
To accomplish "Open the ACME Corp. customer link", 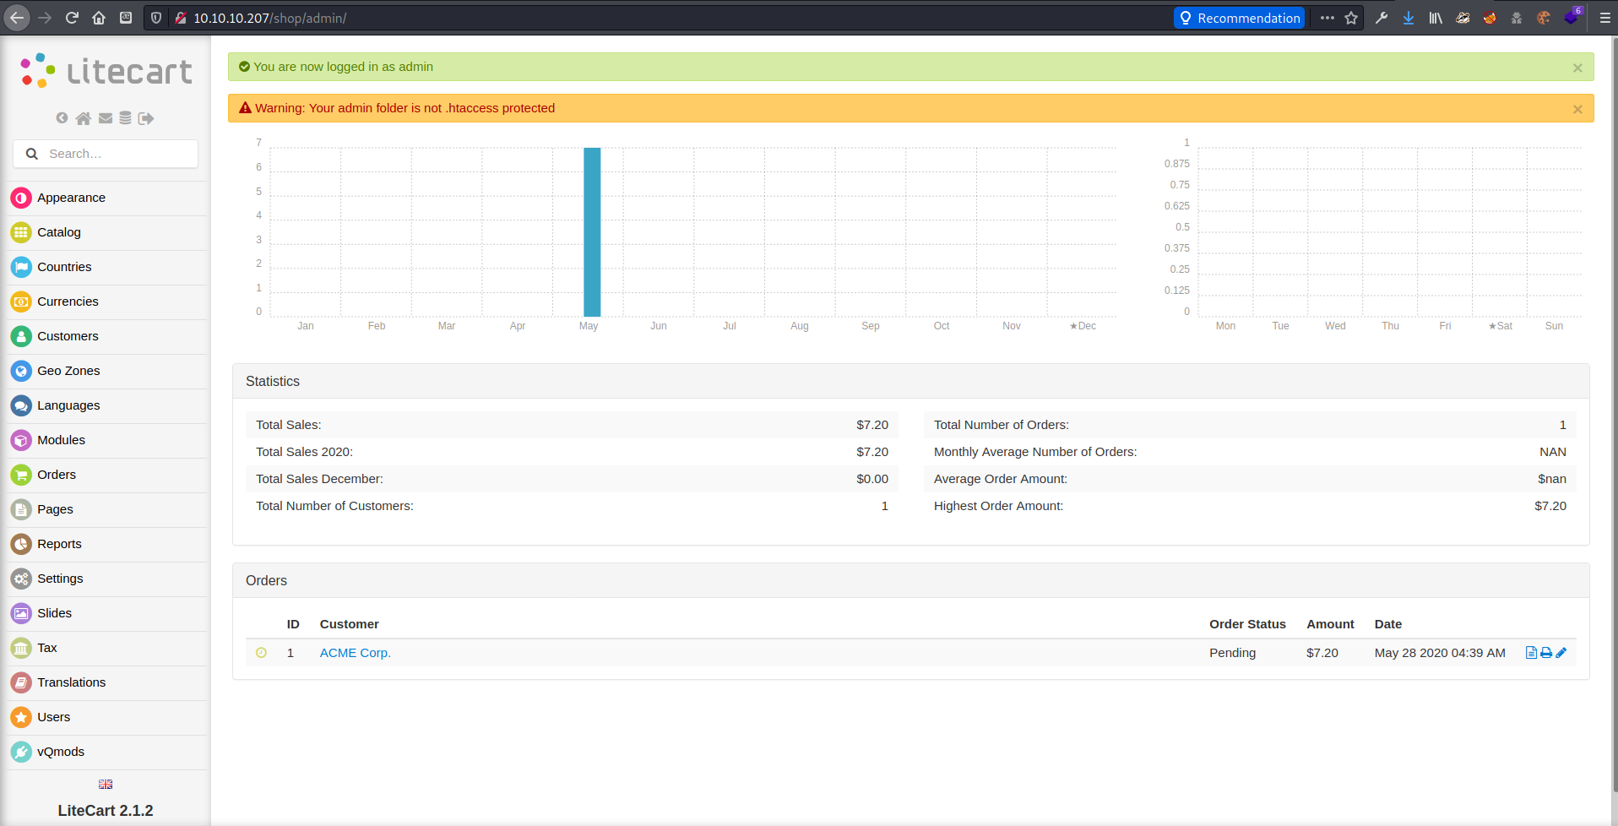I will click(355, 653).
